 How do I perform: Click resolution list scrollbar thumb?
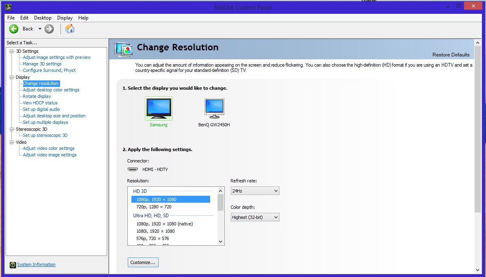pos(221,203)
